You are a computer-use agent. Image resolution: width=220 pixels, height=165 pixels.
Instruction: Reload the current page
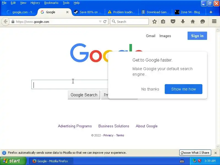click(x=105, y=22)
